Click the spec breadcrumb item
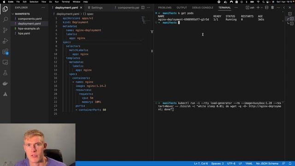 coord(88,14)
